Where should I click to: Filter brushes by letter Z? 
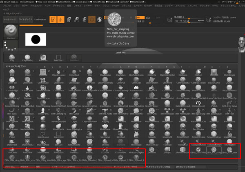point(227,67)
